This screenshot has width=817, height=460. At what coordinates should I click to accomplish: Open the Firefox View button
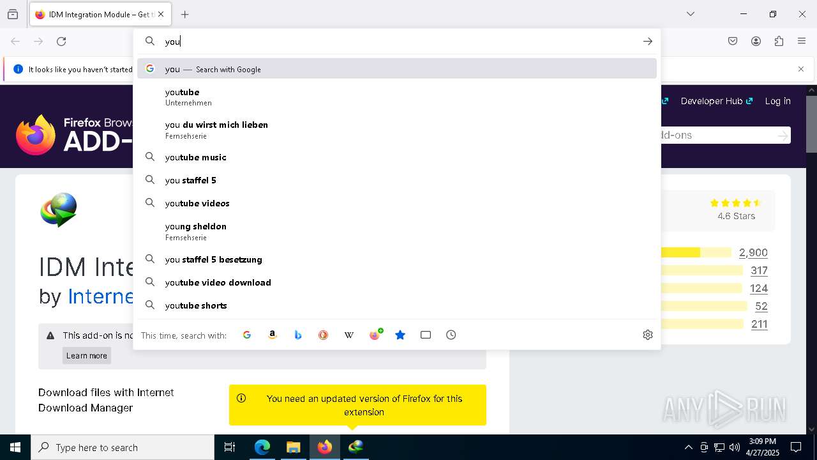(x=13, y=14)
